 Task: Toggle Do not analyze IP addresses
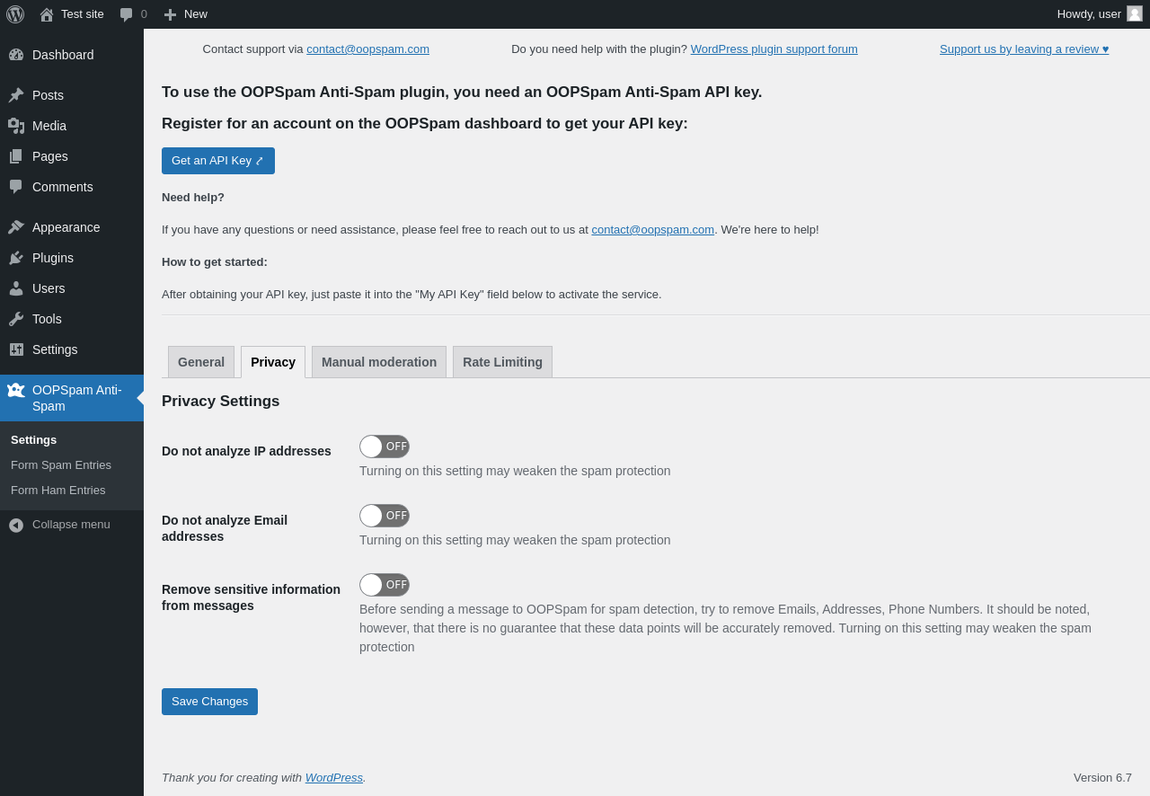385,447
